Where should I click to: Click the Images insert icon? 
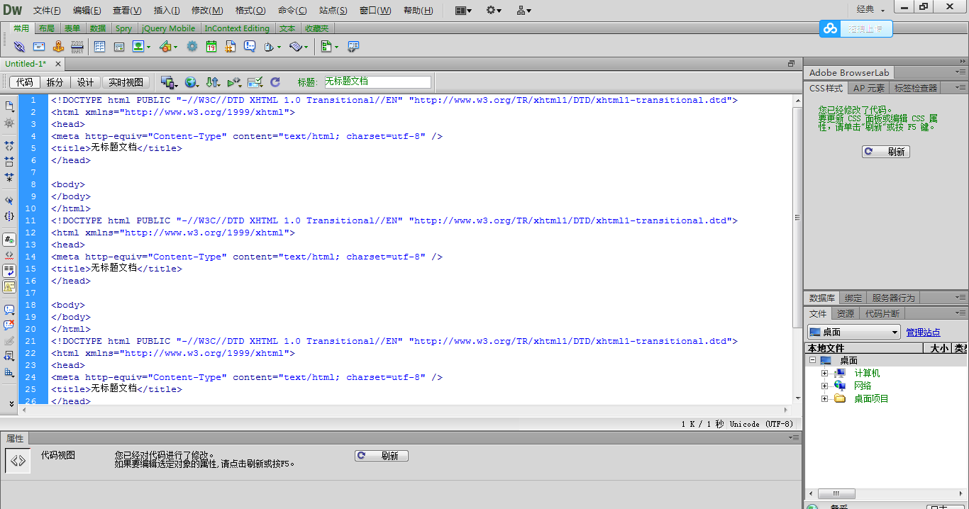[141, 46]
